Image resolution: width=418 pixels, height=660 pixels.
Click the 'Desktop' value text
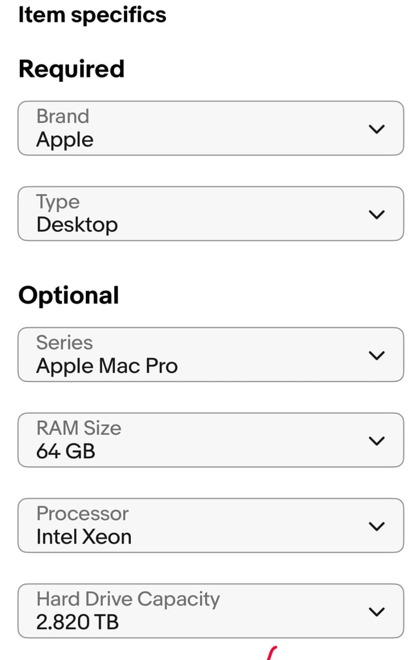pos(77,225)
